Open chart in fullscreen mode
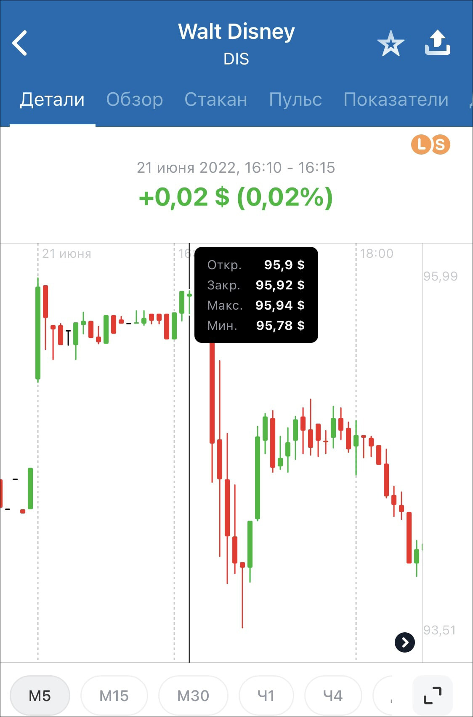This screenshot has width=473, height=717. (433, 696)
